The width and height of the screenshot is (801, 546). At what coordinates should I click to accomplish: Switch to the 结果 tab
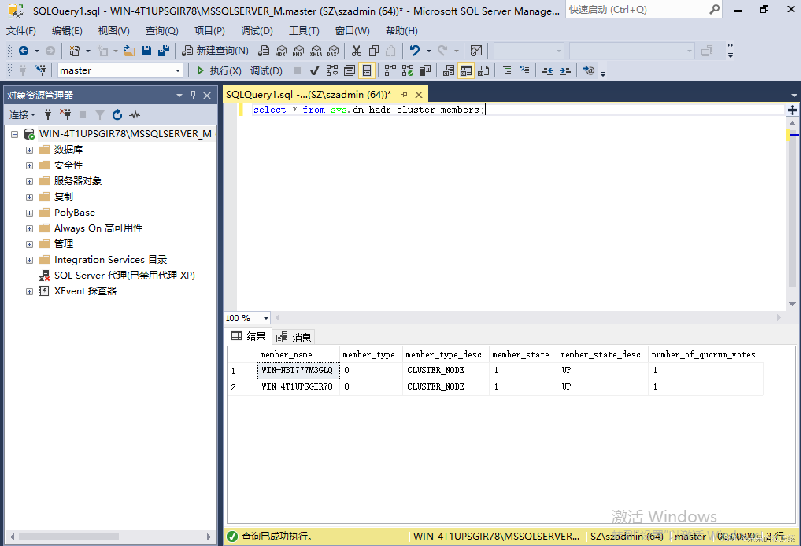click(249, 336)
